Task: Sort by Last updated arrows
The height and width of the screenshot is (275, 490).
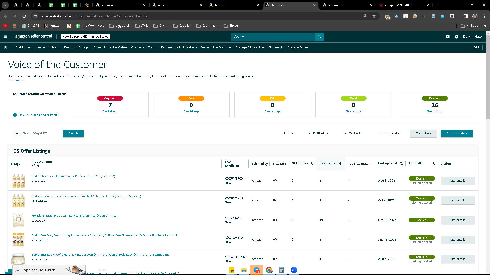Action: tap(402, 163)
